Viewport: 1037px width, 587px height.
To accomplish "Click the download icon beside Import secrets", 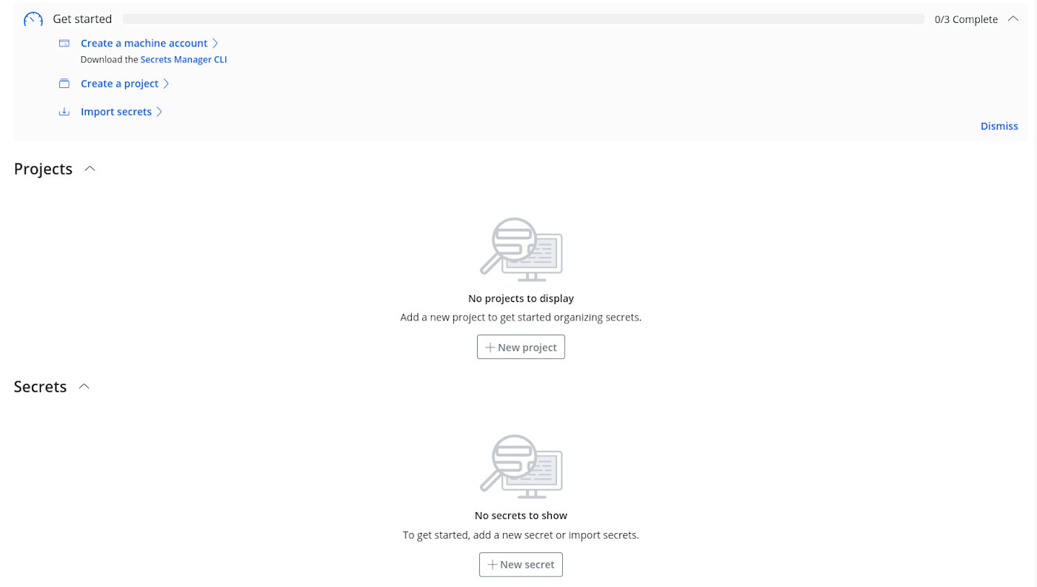I will [64, 111].
